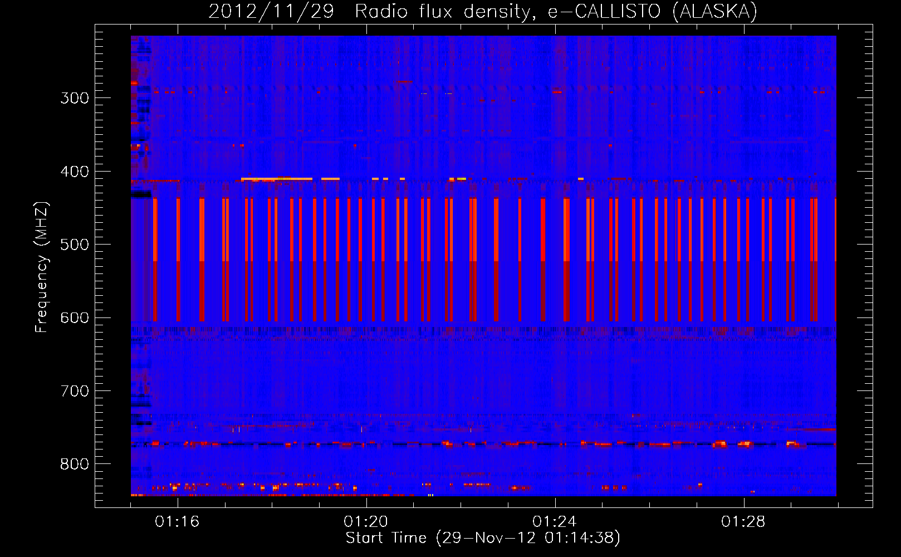Click the "Frequency (MHZ)" axis title

[x=42, y=267]
